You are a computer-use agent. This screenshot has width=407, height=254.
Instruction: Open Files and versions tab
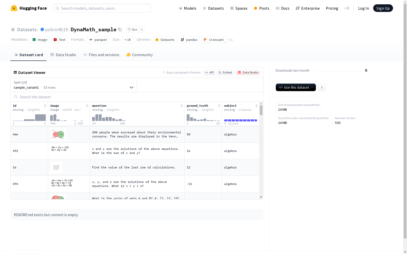101,55
